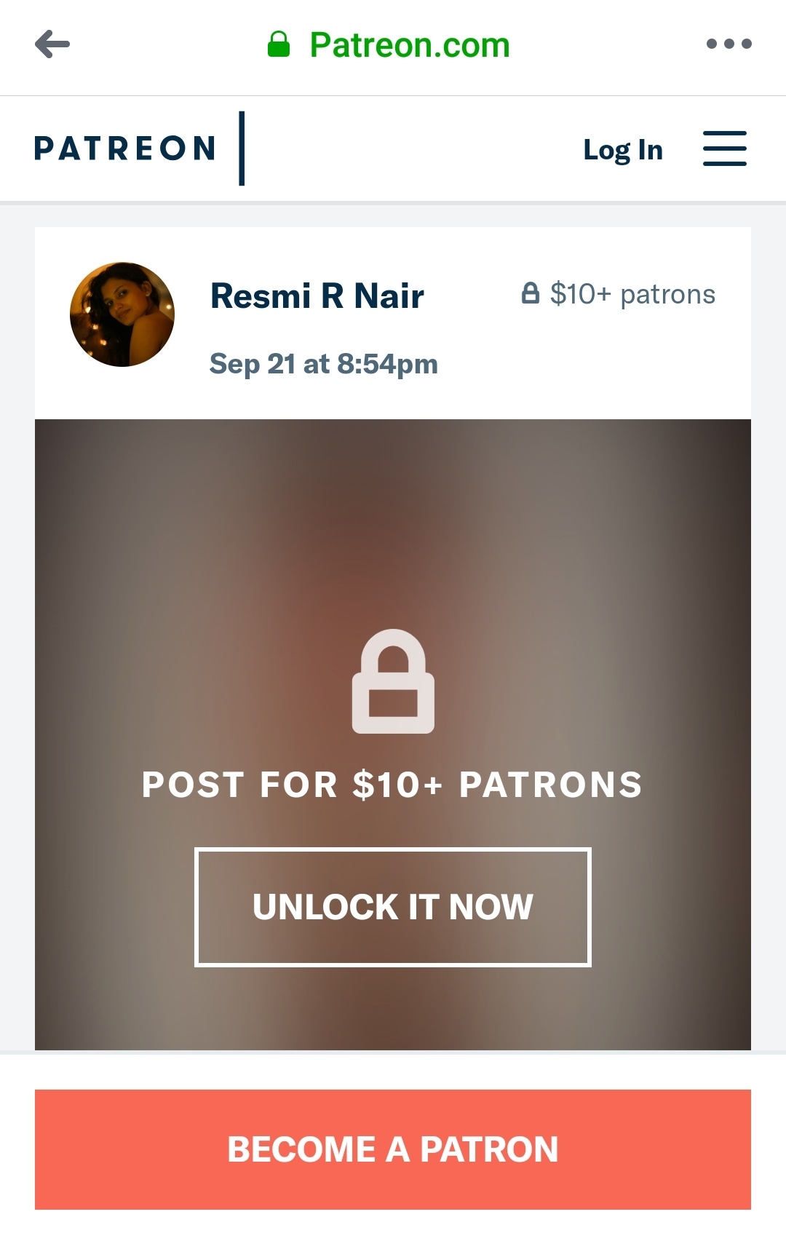Click the POST FOR $10+ PATRONS heading

(392, 785)
